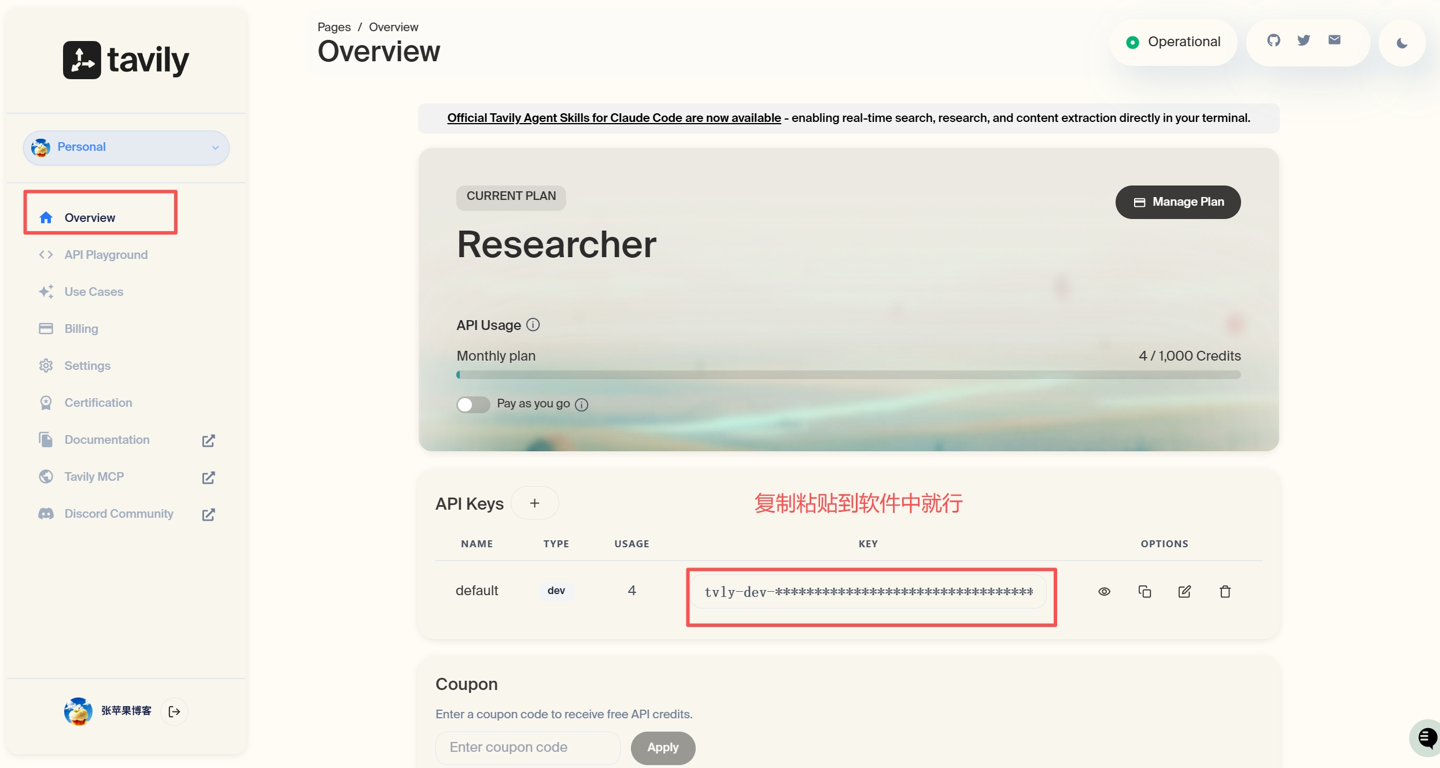The height and width of the screenshot is (768, 1440).
Task: Edit the default API key
Action: tap(1184, 591)
